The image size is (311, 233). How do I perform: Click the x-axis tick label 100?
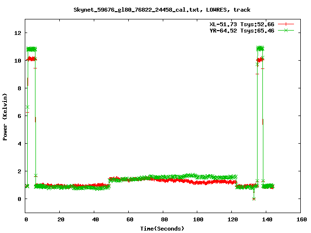point(198,219)
